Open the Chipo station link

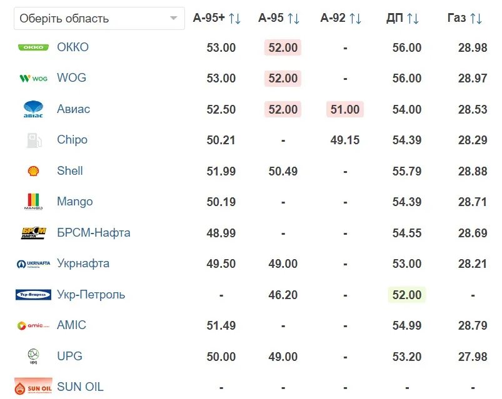[72, 140]
